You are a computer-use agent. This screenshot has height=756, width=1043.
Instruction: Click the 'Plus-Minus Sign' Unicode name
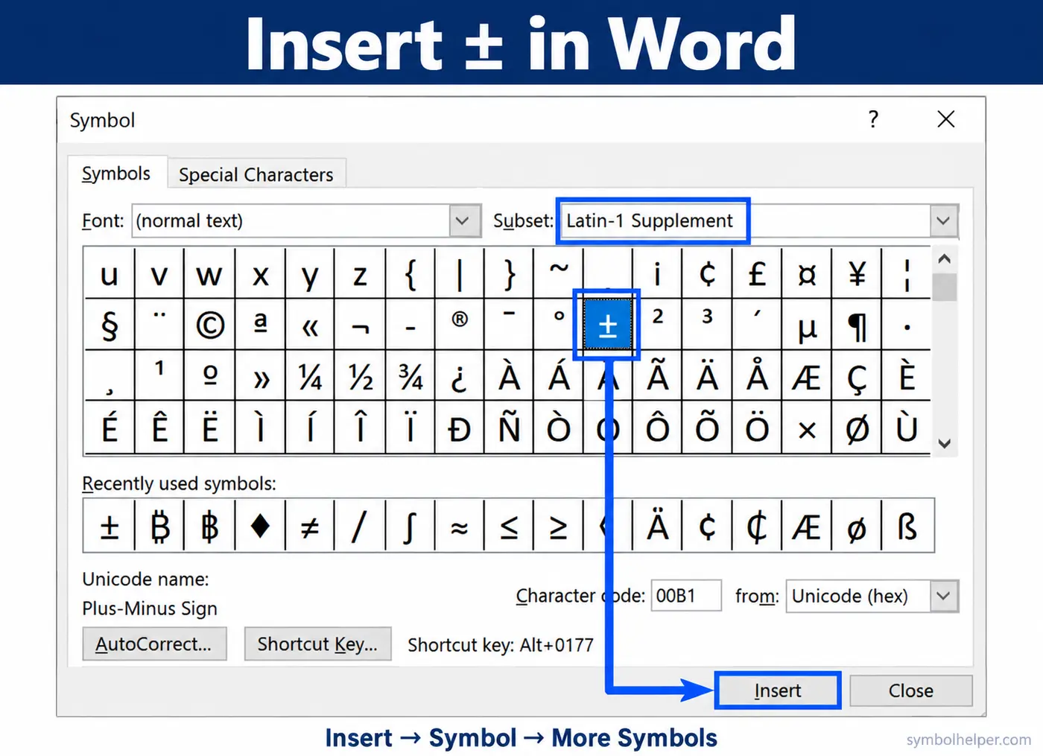pyautogui.click(x=150, y=609)
